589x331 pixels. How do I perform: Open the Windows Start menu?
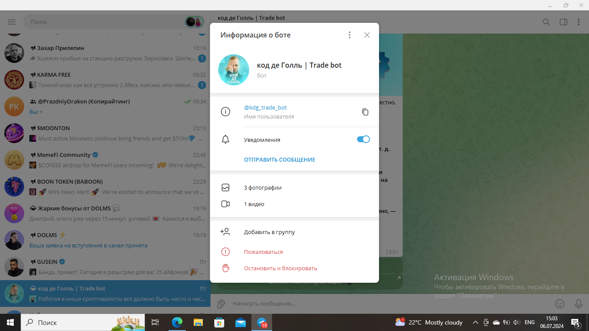10,322
